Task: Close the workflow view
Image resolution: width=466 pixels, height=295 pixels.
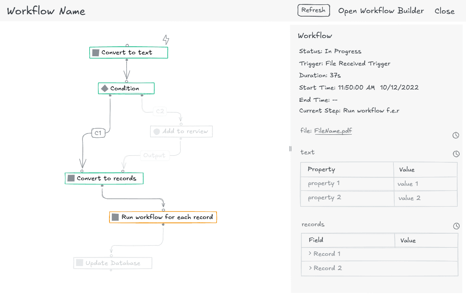Action: (x=444, y=11)
